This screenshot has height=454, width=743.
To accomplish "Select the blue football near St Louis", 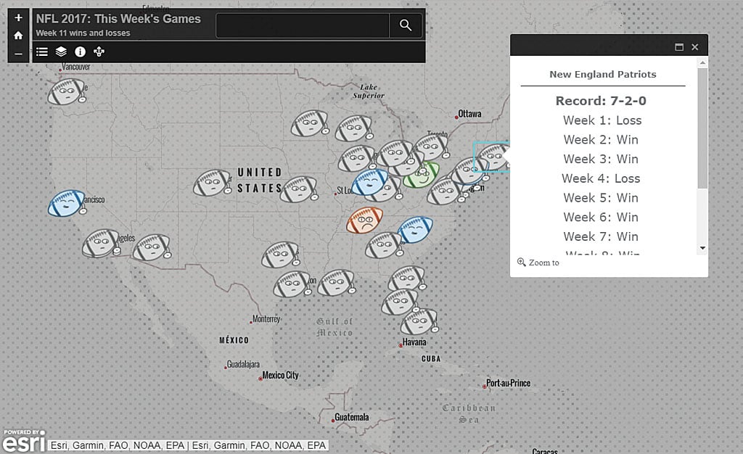I will click(369, 182).
